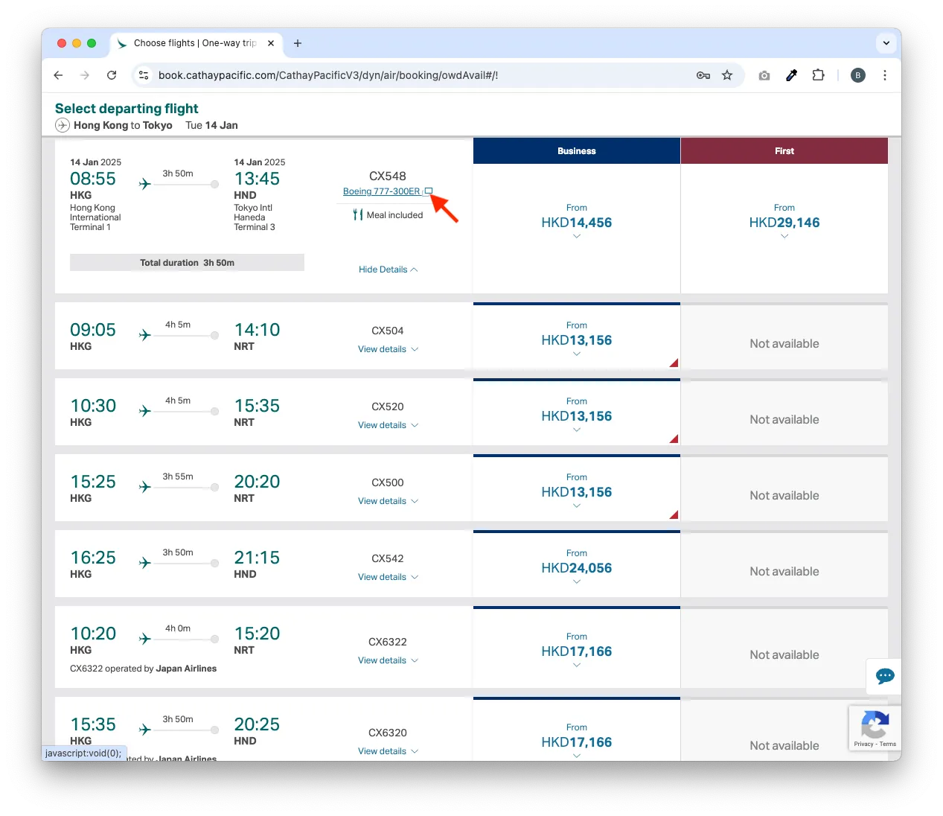This screenshot has width=943, height=816.
Task: Expand View details for flight CX504
Action: click(x=388, y=349)
